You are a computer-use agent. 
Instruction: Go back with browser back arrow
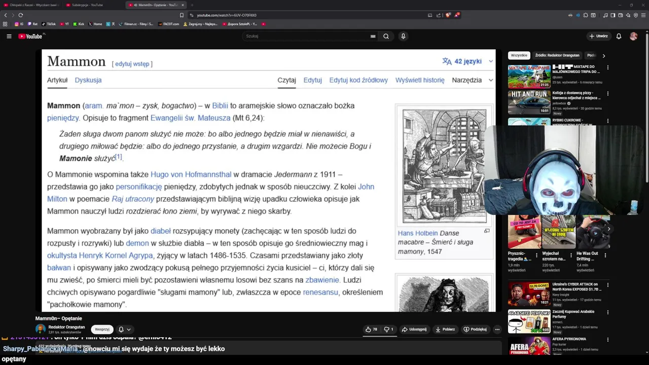[x=6, y=15]
